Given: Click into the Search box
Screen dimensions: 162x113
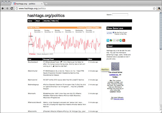Looking at the screenshot, I should tap(120, 15).
